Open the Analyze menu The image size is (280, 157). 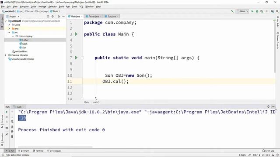[x=42, y=7]
